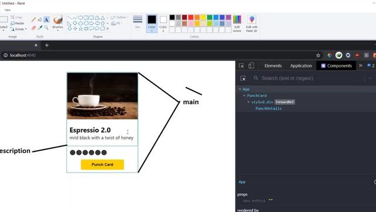
Task: Select the Color 2 background box
Action: (163, 24)
